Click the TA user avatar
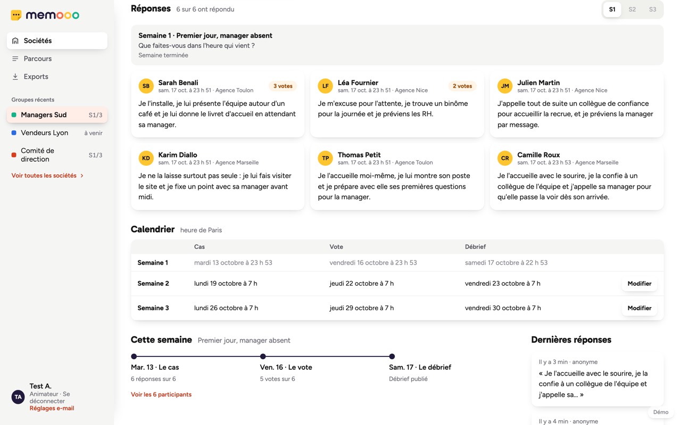The height and width of the screenshot is (425, 681). point(18,397)
